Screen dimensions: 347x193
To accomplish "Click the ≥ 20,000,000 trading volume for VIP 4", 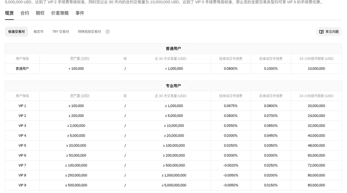I will click(x=174, y=136).
